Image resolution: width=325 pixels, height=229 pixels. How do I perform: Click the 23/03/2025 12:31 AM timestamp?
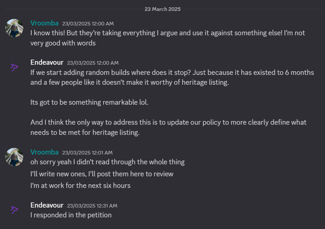point(92,206)
